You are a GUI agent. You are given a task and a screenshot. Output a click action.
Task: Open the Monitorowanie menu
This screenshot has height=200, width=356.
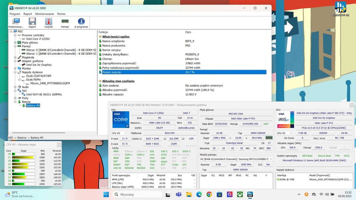(44, 14)
